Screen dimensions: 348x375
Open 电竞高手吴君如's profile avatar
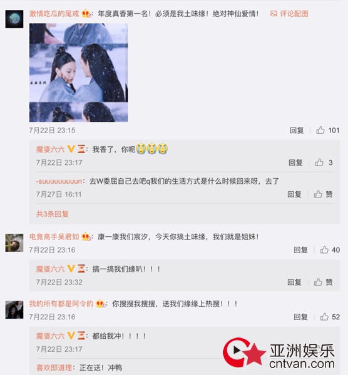point(14,242)
